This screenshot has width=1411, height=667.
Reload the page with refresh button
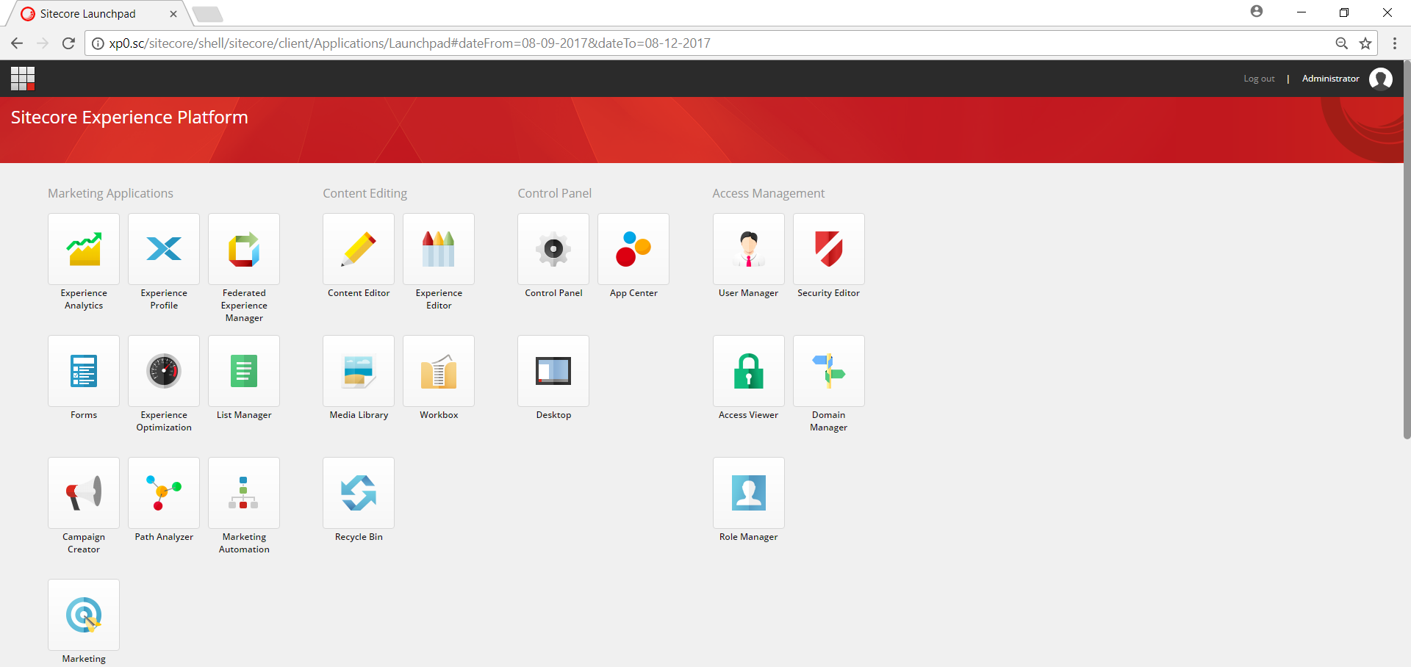[68, 43]
